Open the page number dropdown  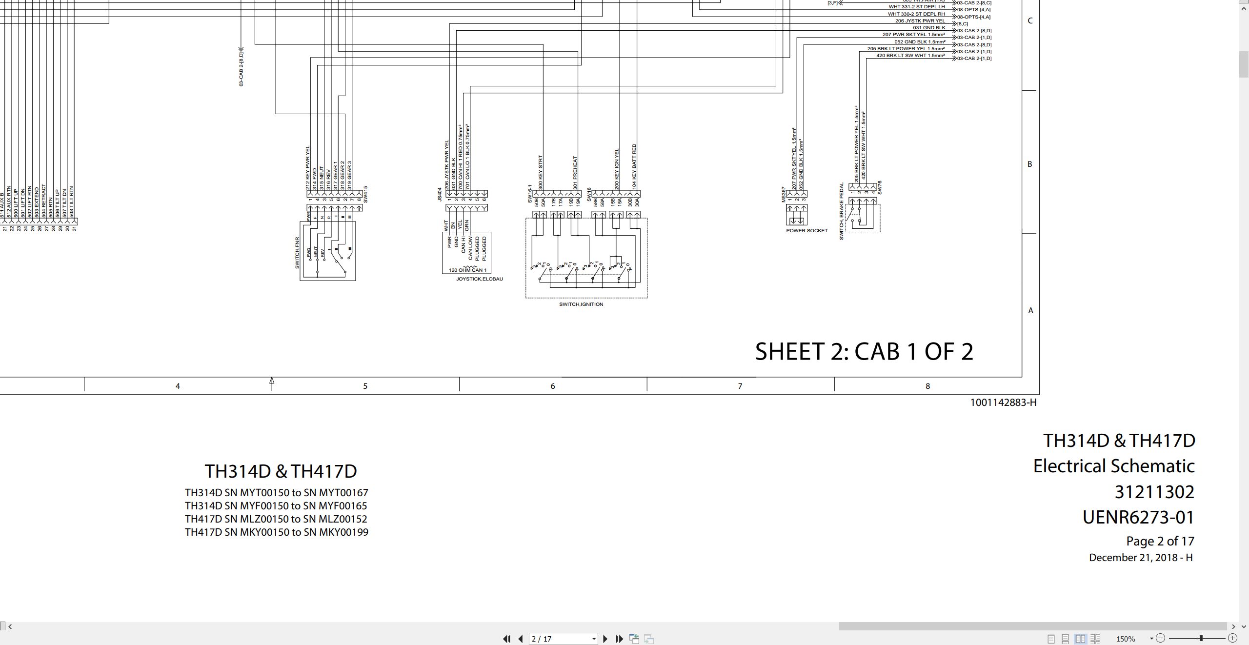pos(594,639)
